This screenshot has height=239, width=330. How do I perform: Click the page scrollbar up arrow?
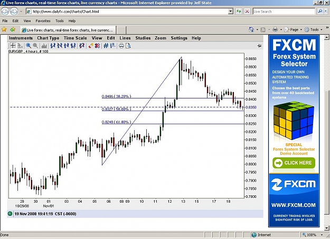tap(327, 37)
